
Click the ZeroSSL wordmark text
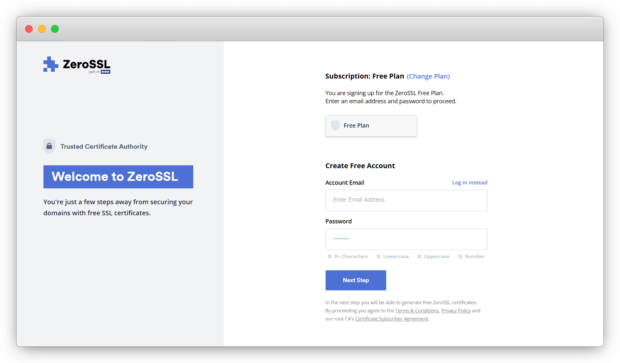(87, 64)
